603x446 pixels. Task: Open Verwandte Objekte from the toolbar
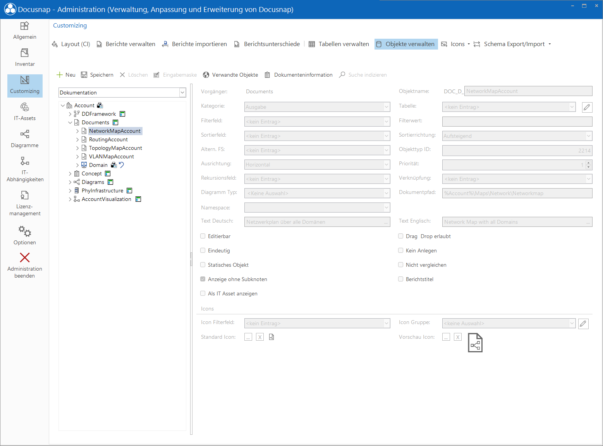click(230, 75)
